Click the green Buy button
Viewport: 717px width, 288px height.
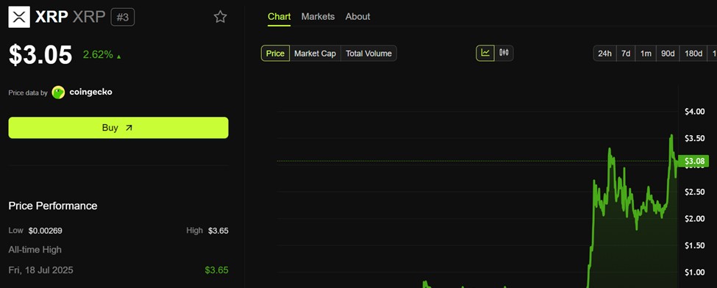point(118,128)
